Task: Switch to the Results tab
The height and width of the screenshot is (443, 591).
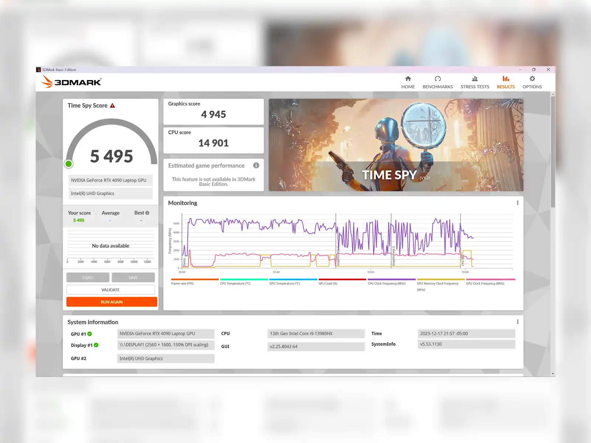Action: (x=505, y=82)
